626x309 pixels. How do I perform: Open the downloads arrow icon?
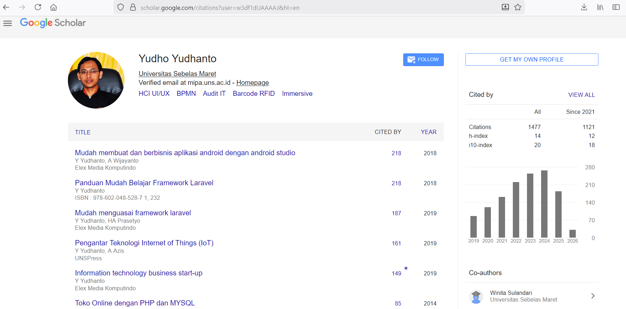pyautogui.click(x=584, y=7)
